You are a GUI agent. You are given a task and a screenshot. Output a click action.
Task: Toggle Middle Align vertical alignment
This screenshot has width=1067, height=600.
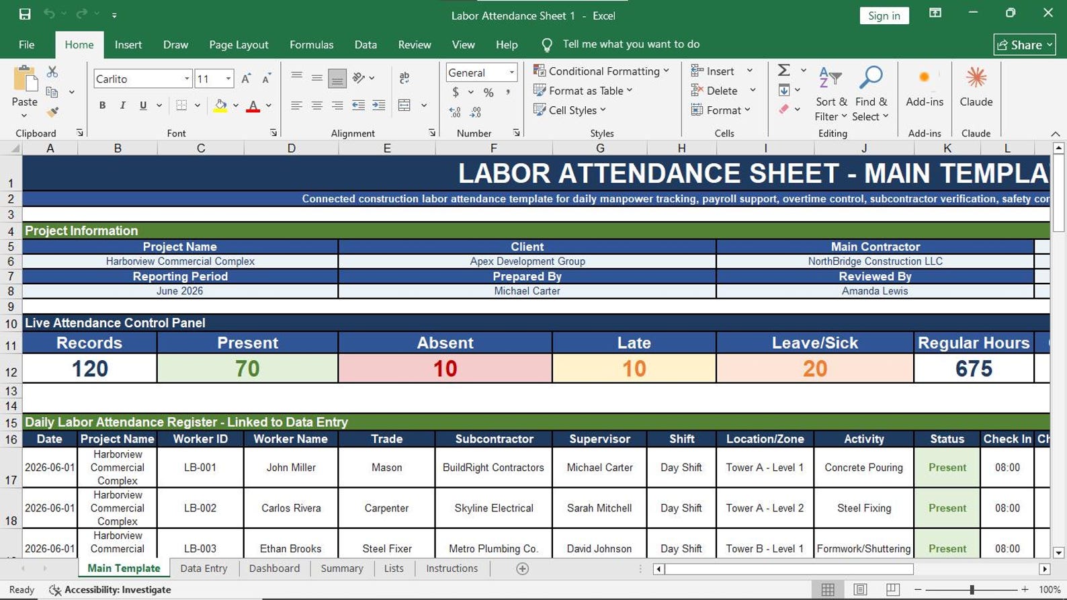click(x=316, y=79)
